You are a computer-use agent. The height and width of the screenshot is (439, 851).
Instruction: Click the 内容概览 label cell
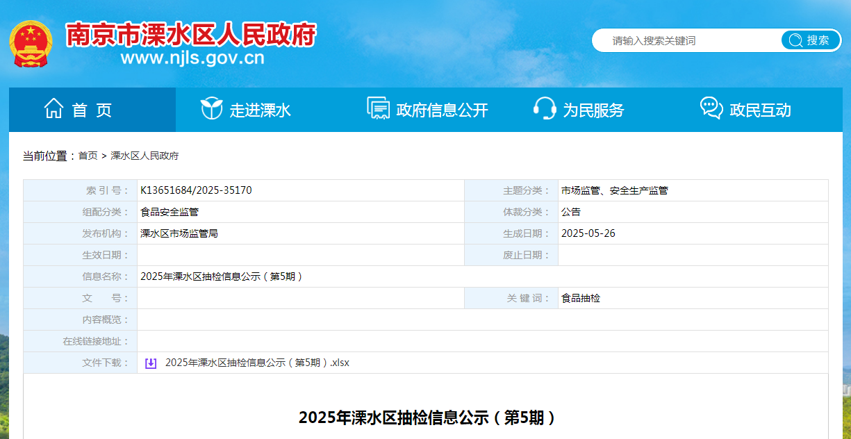pos(80,320)
